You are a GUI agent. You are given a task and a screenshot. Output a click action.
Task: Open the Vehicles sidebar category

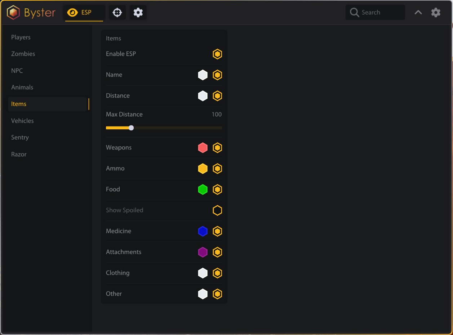tap(22, 121)
